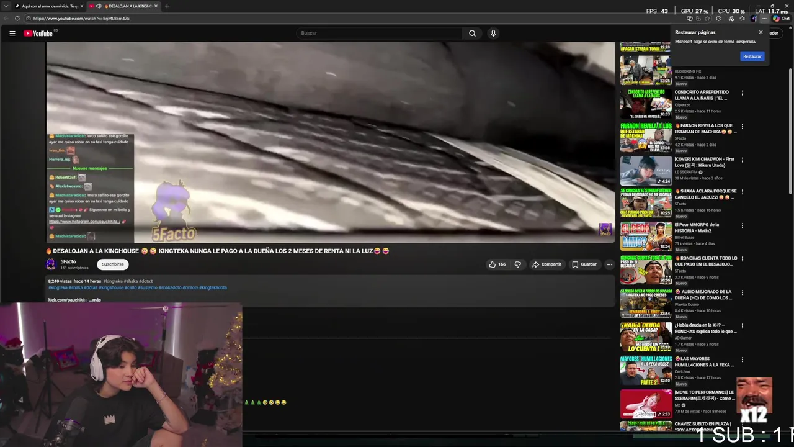Open the #shakadoto hashtag link
The width and height of the screenshot is (794, 447).
pyautogui.click(x=169, y=288)
